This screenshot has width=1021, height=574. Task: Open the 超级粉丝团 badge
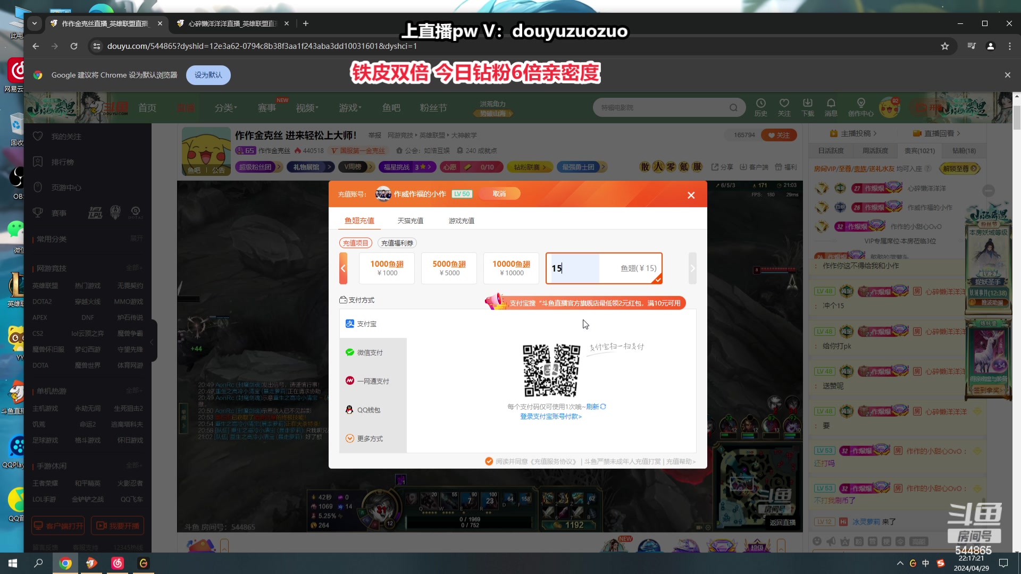[x=258, y=167]
